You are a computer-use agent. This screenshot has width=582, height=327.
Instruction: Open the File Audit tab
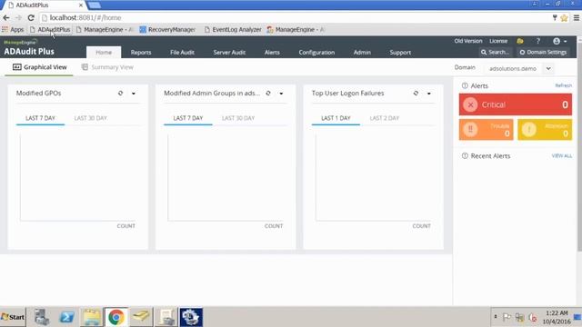coord(182,53)
